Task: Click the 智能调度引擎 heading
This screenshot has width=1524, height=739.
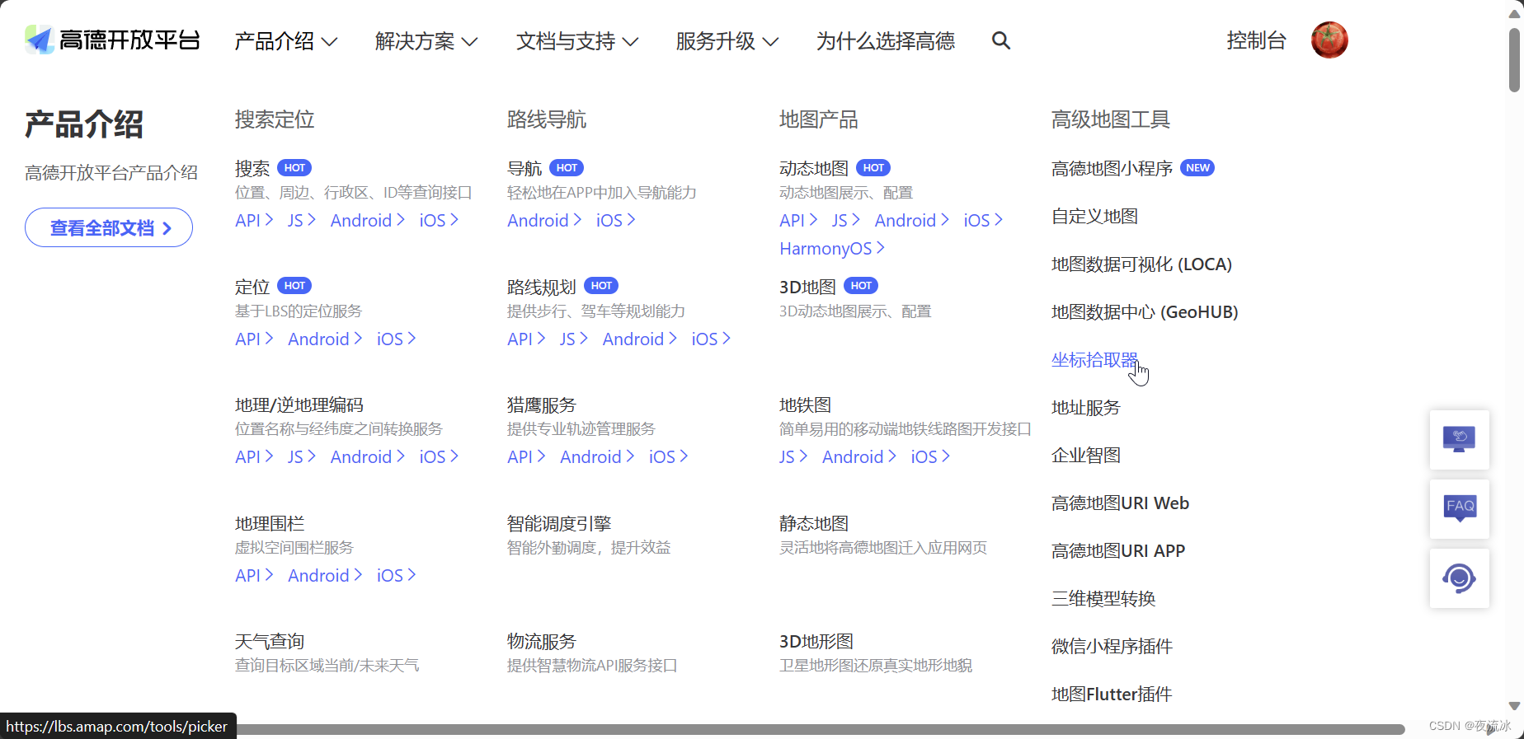Action: coord(559,524)
